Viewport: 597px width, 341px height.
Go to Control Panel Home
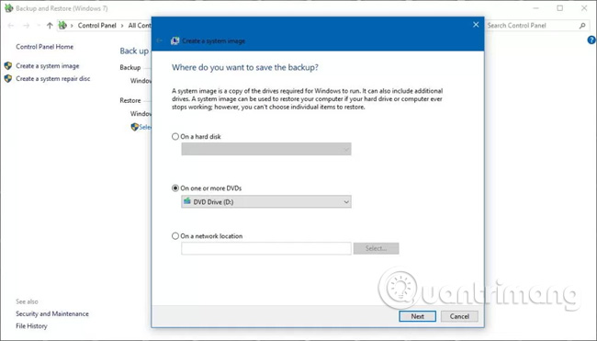(x=45, y=47)
